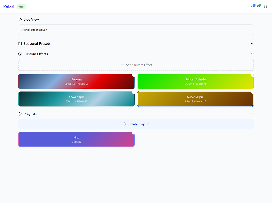Click the Create Playlist button
The width and height of the screenshot is (272, 203).
(x=136, y=124)
